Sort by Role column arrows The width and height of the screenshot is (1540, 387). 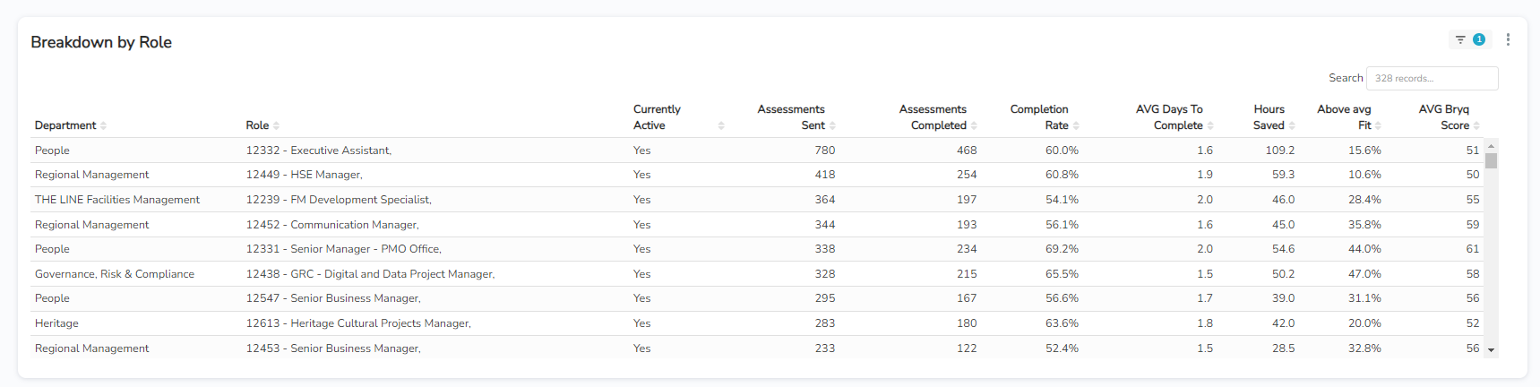(276, 126)
